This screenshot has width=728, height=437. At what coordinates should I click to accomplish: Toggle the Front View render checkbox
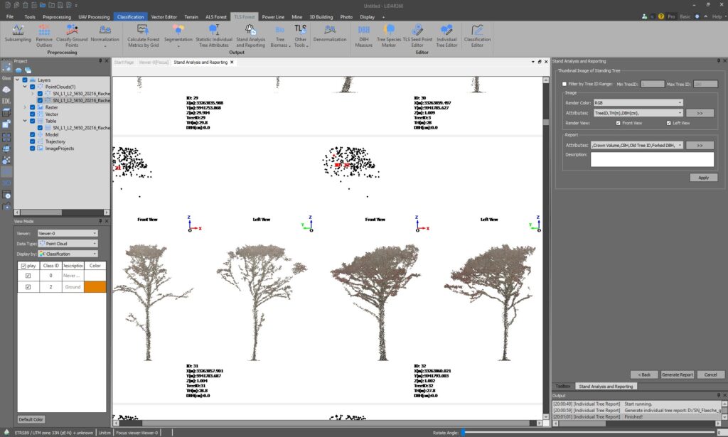[x=618, y=123]
